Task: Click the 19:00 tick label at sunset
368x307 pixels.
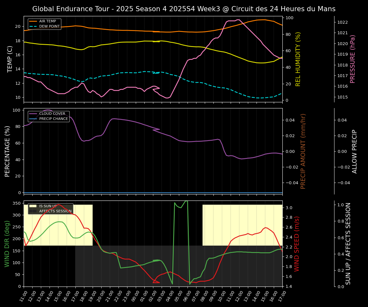Action: coord(92,295)
